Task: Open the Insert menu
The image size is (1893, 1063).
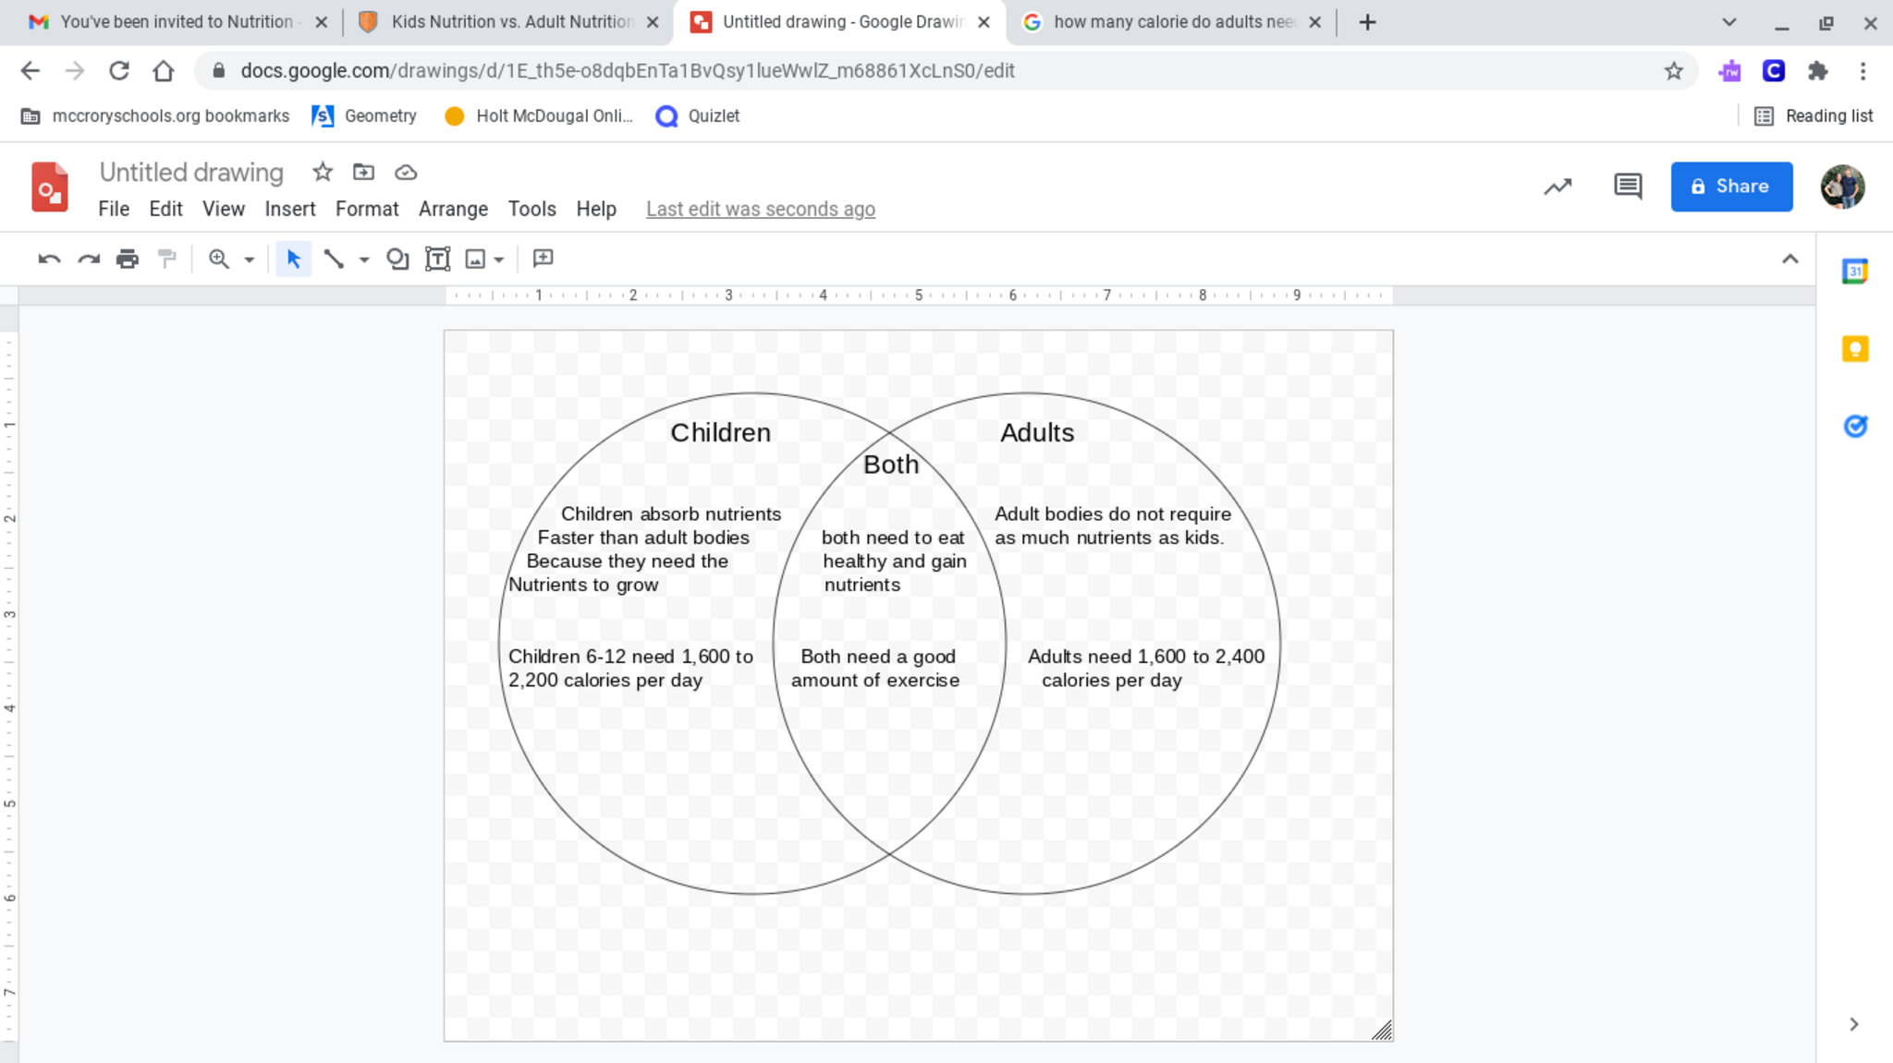Action: pyautogui.click(x=290, y=209)
